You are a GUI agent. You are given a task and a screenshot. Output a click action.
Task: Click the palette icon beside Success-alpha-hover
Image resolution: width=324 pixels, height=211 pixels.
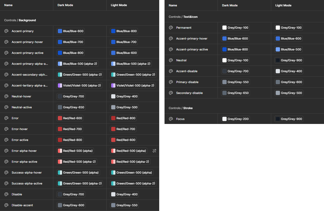pyautogui.click(x=6, y=173)
